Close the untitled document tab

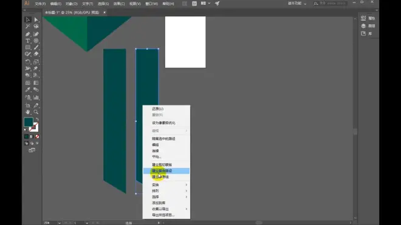[x=105, y=12]
